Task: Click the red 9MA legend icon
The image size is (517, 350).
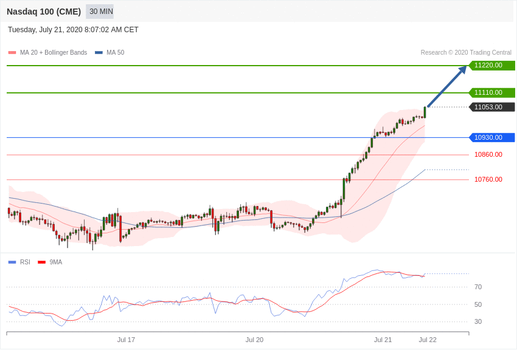Action: (41, 262)
